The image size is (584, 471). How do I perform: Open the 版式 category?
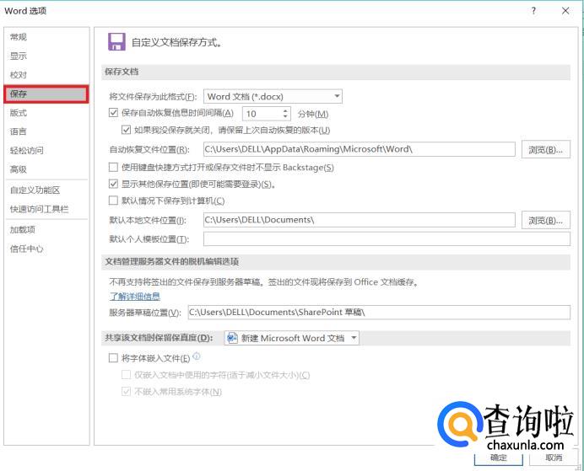click(19, 113)
